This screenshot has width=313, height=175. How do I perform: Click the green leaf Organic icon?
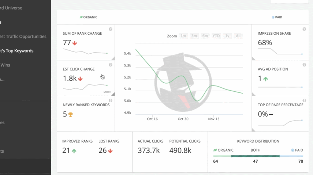pyautogui.click(x=81, y=17)
